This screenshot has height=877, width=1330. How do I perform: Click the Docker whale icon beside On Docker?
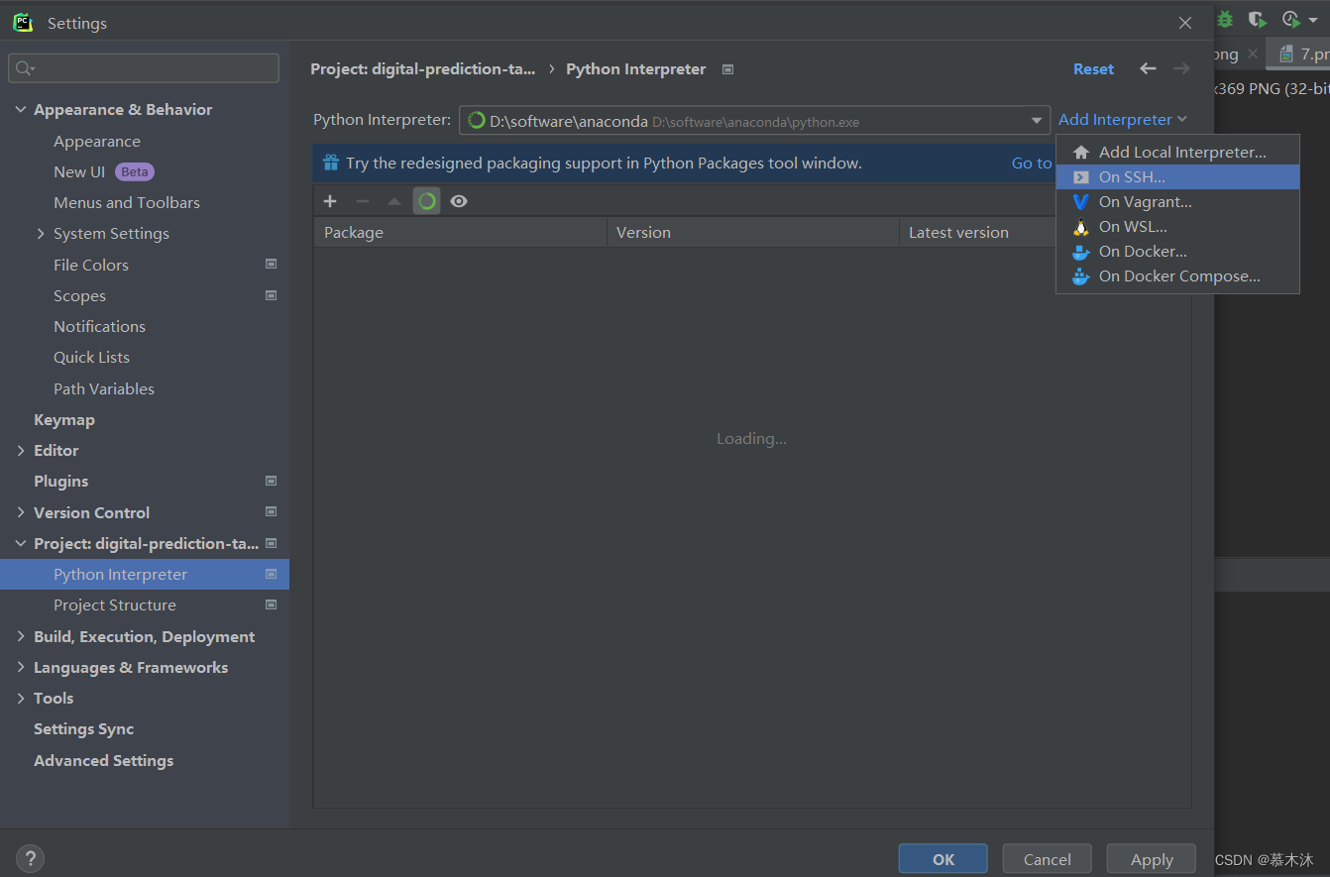tap(1081, 252)
